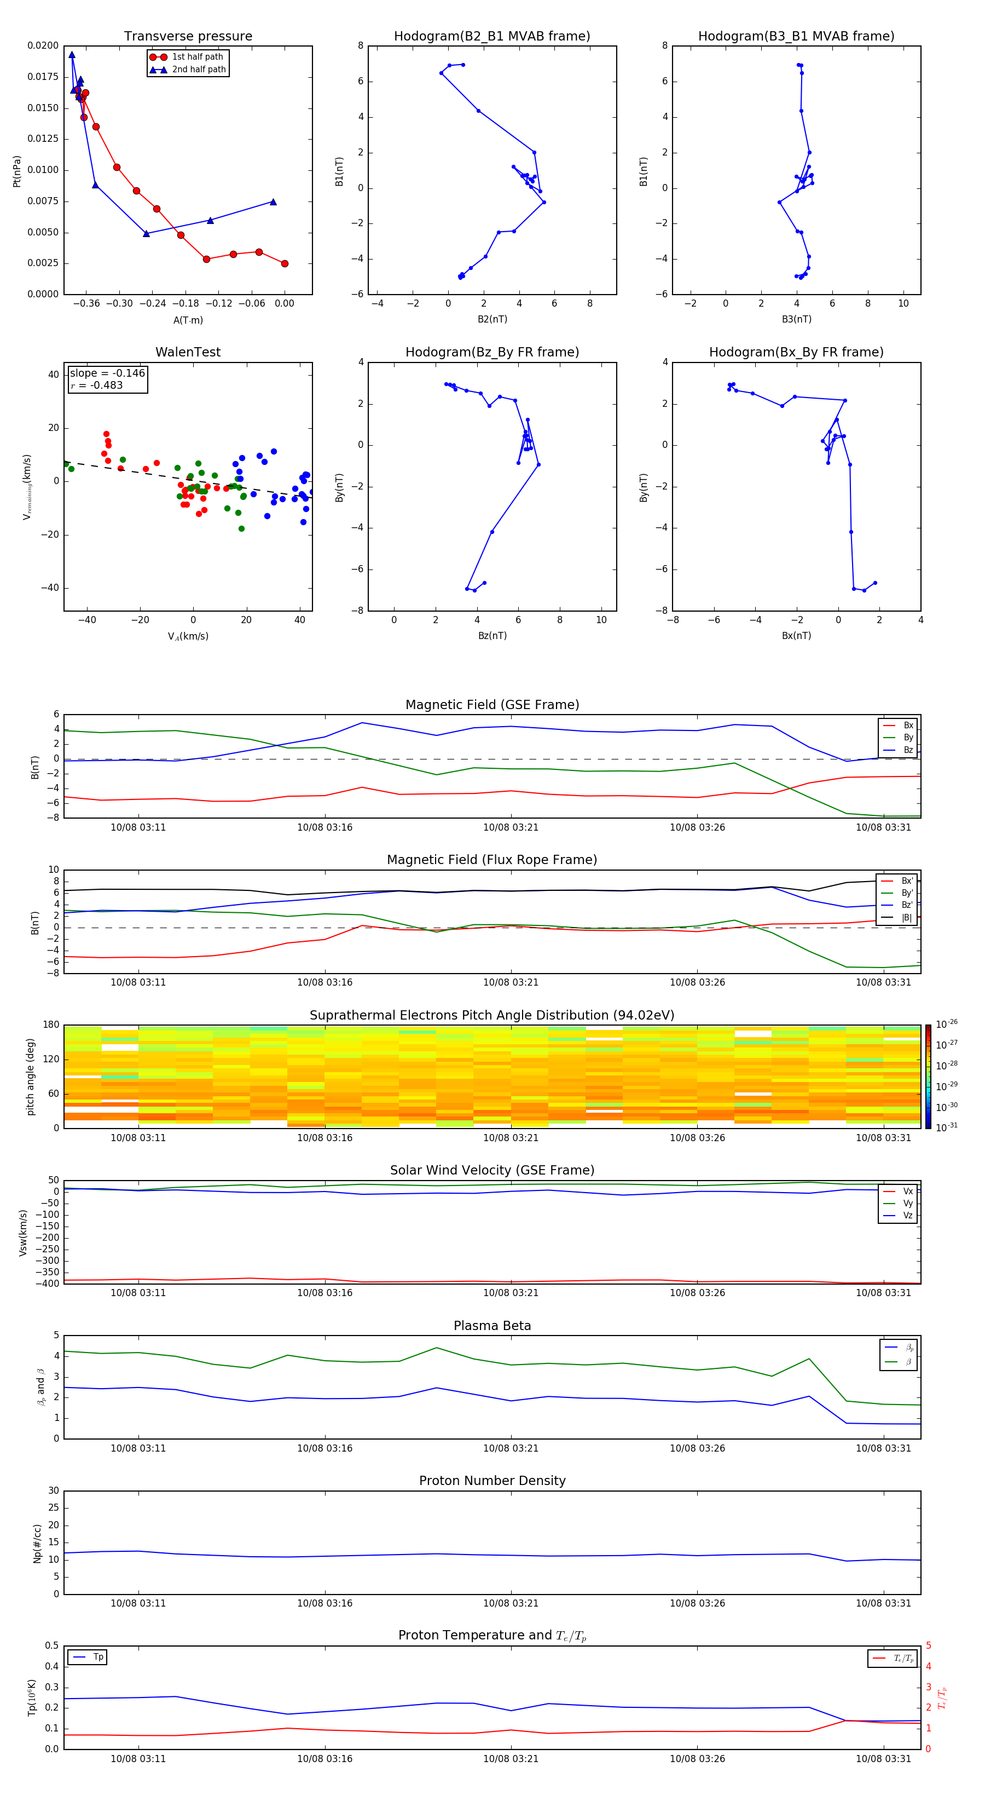Screen dimensions: 985x1807
Task: Click '10/08 03:16' tick under Proton Number Density
Action: tap(325, 1603)
